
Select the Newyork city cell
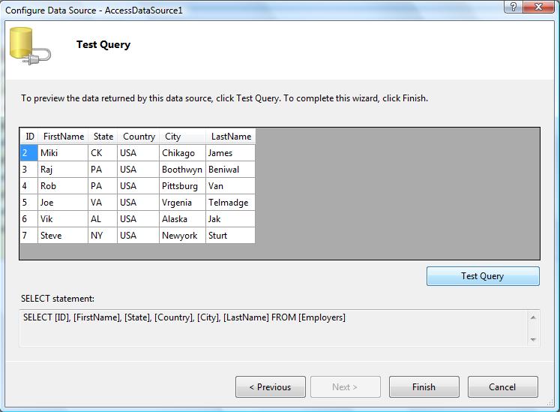(x=183, y=235)
